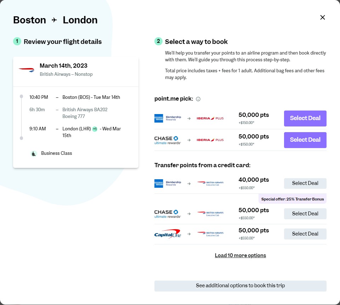See additional options to book this trip

[x=240, y=286]
